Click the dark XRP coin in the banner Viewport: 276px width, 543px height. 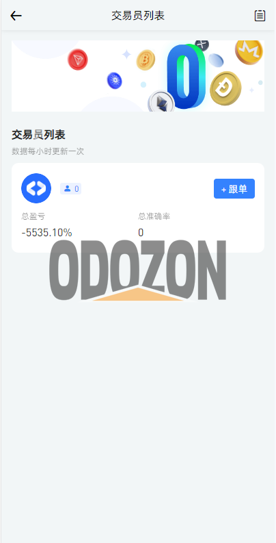[202, 45]
